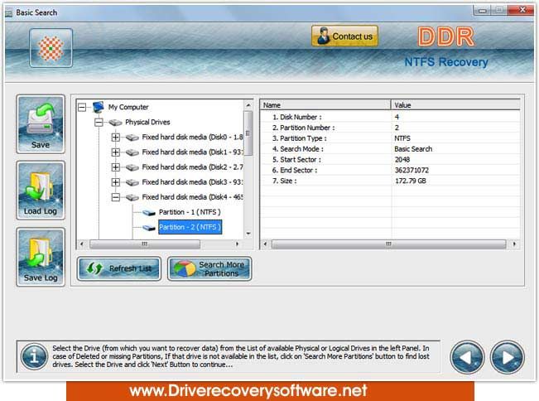Select Physical Drives in the tree
The height and width of the screenshot is (401, 539).
pos(147,122)
